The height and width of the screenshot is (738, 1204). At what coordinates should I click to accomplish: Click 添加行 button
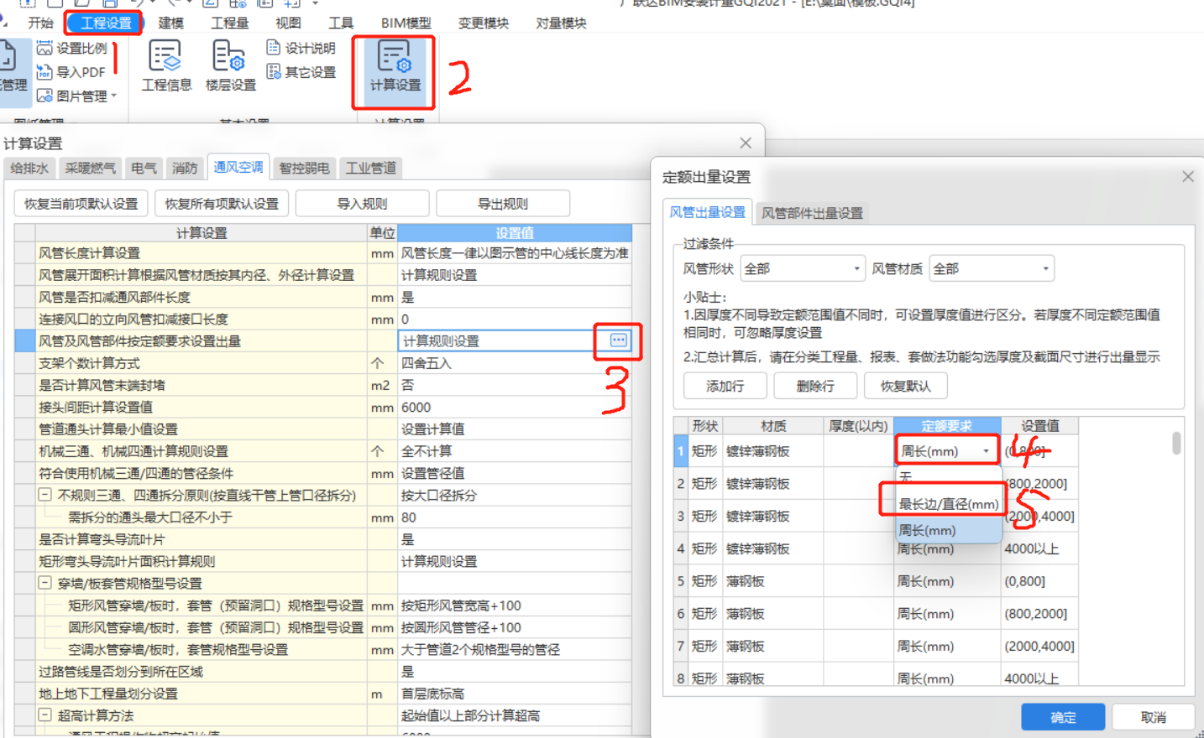point(725,386)
